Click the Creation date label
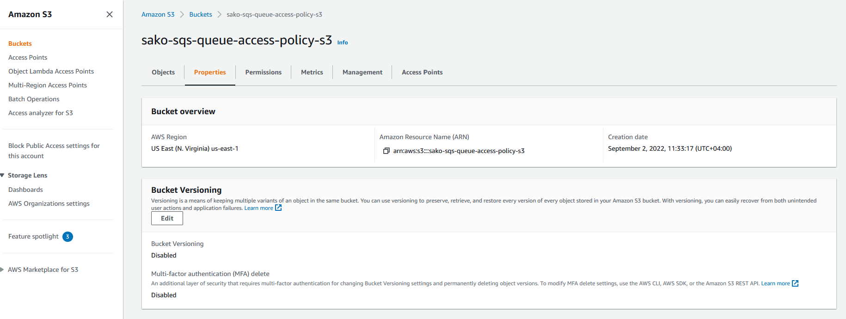This screenshot has height=319, width=846. coord(628,137)
